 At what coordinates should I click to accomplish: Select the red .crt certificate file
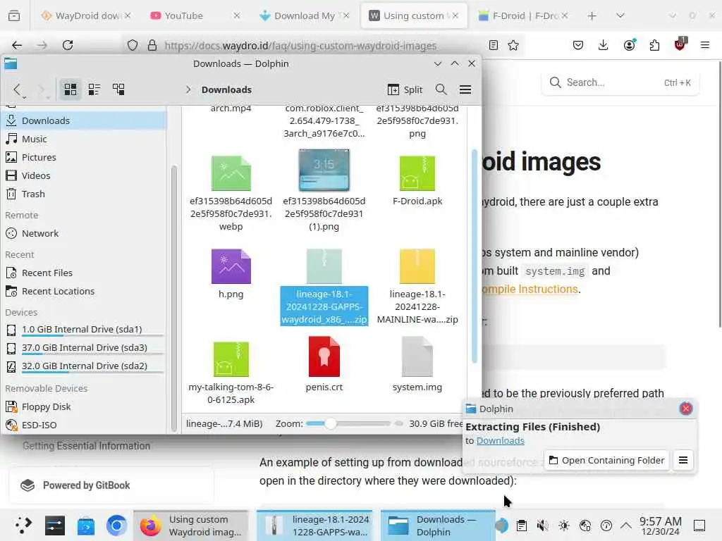pyautogui.click(x=324, y=357)
